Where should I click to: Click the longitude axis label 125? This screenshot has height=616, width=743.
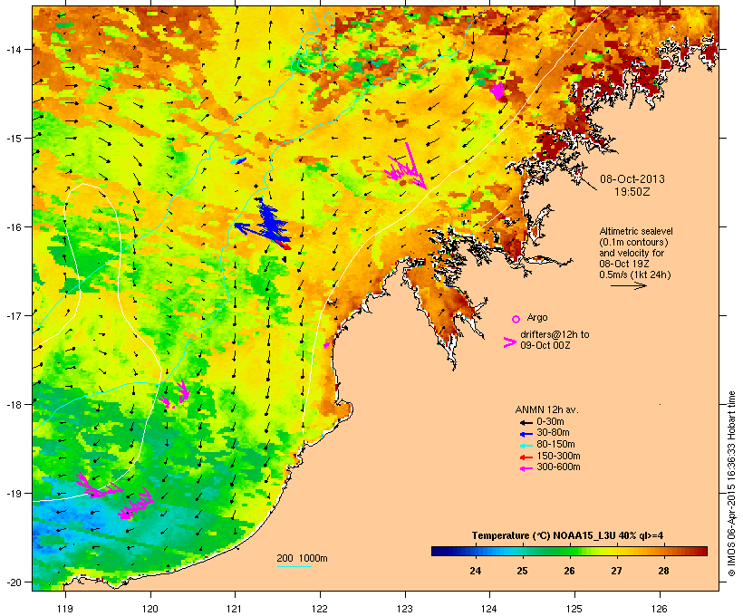pyautogui.click(x=574, y=609)
